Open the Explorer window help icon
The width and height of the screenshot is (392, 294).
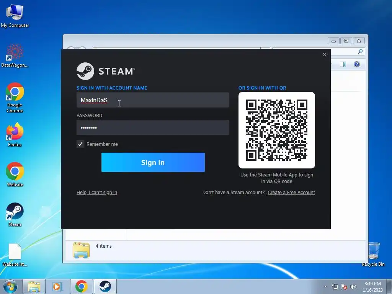[357, 64]
